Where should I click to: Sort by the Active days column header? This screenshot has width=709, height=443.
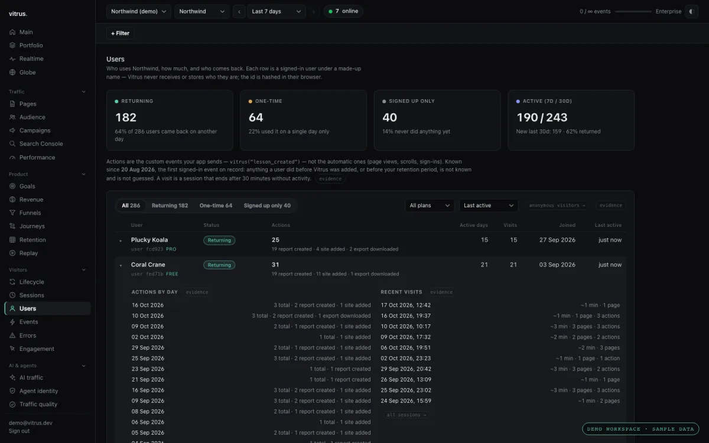click(x=474, y=225)
